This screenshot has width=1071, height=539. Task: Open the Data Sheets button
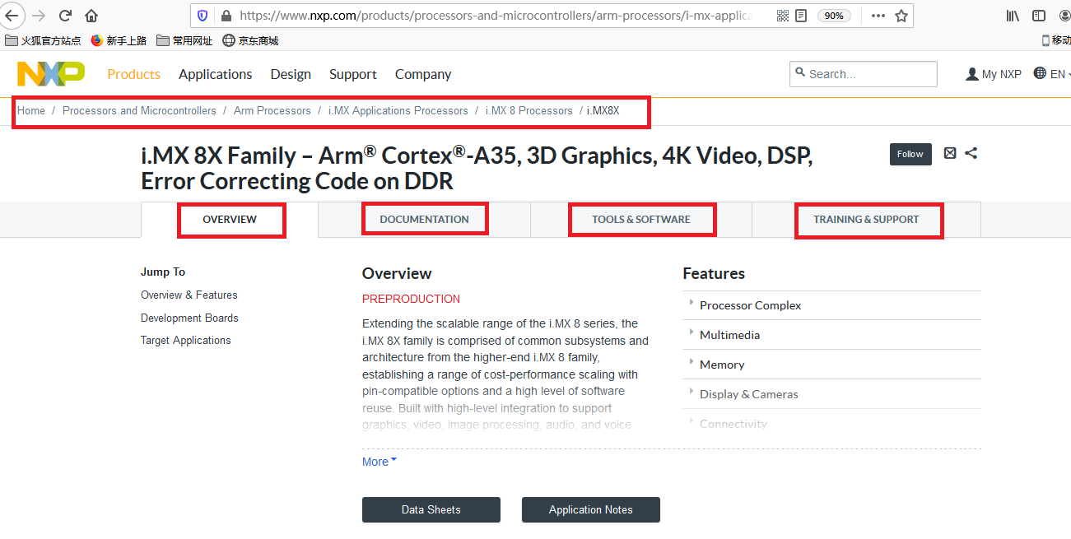click(x=431, y=509)
